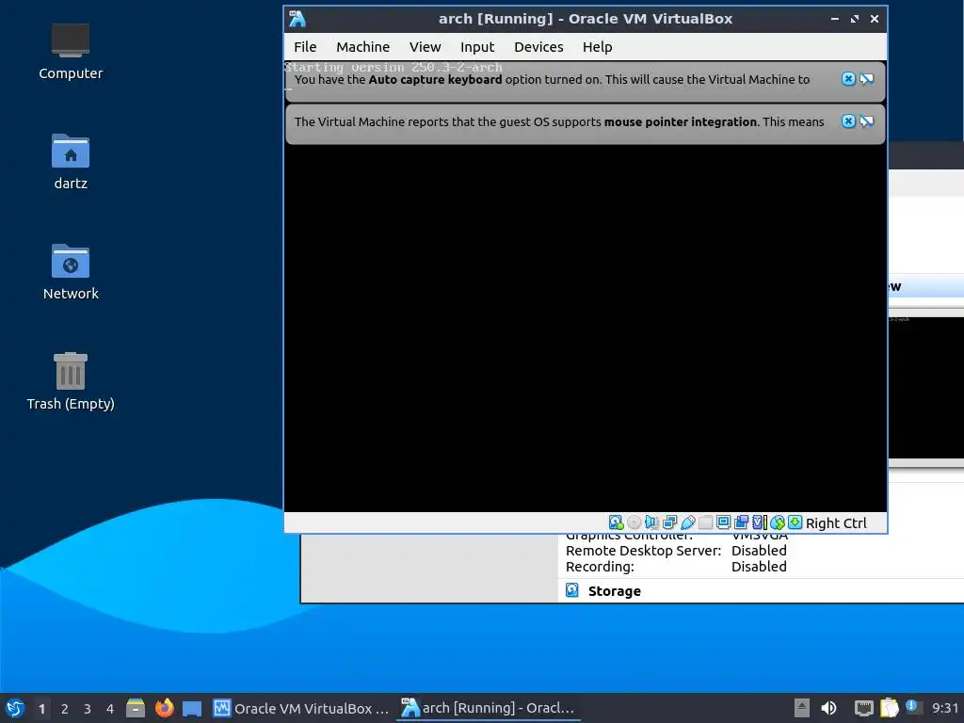964x723 pixels.
Task: Switch to workspace 2
Action: pyautogui.click(x=65, y=709)
